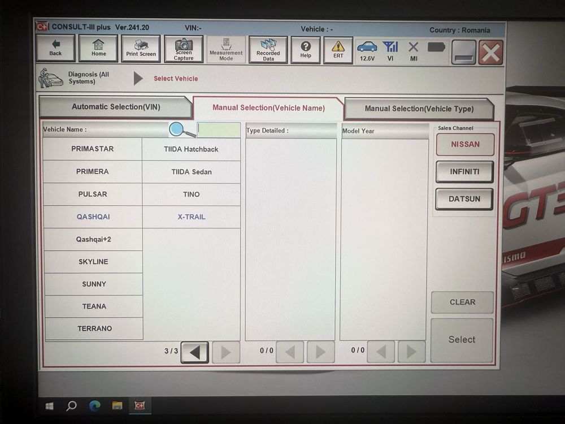Viewport: 565px width, 424px height.
Task: Select SKYLINE vehicle
Action: (93, 262)
